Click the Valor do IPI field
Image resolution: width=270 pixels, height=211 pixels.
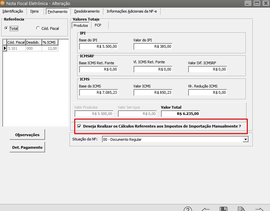[153, 46]
